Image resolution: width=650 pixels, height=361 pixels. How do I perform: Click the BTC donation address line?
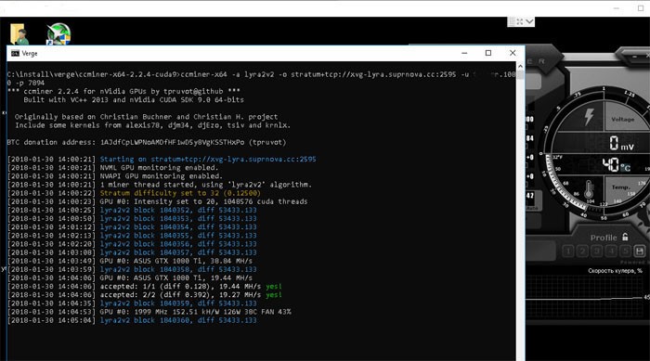pyautogui.click(x=147, y=142)
